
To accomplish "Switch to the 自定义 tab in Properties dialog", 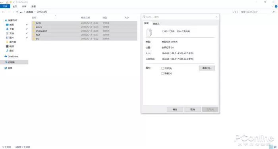I will coord(156,23).
